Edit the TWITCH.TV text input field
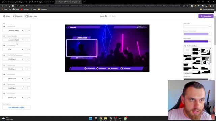This screenshot has width=216, height=121. [x=18, y=55]
